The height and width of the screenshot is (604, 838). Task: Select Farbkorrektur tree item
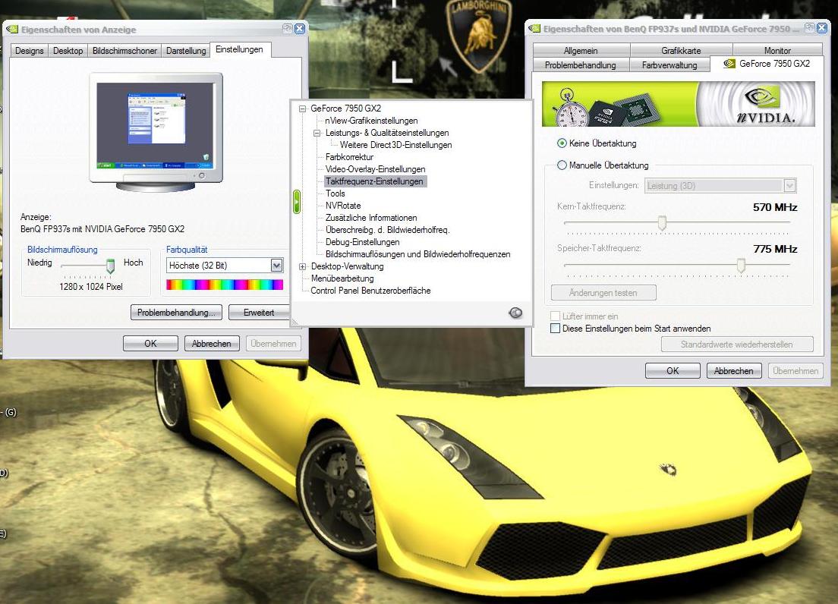click(349, 157)
